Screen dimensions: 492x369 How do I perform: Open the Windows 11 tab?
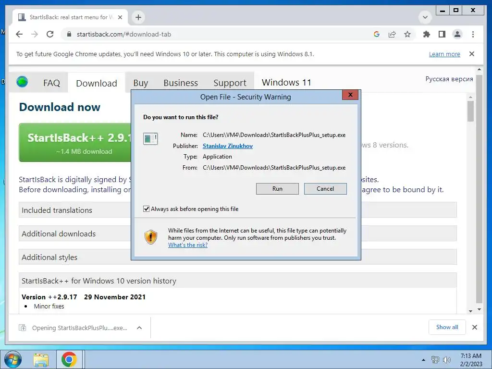point(286,82)
